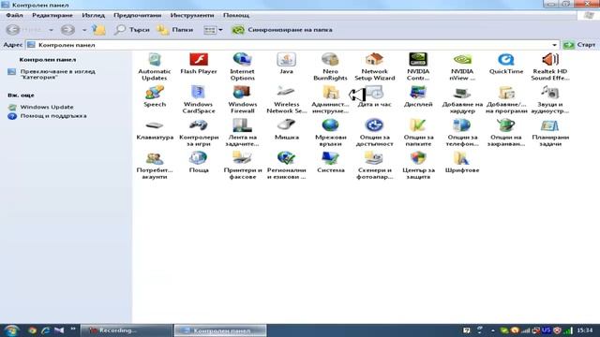Click the Търси search toolbar button
Screen dimensions: 600x337
click(x=132, y=30)
